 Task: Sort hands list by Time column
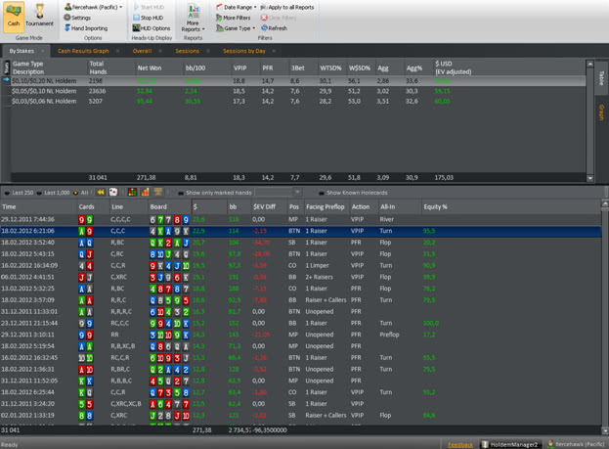[x=9, y=206]
